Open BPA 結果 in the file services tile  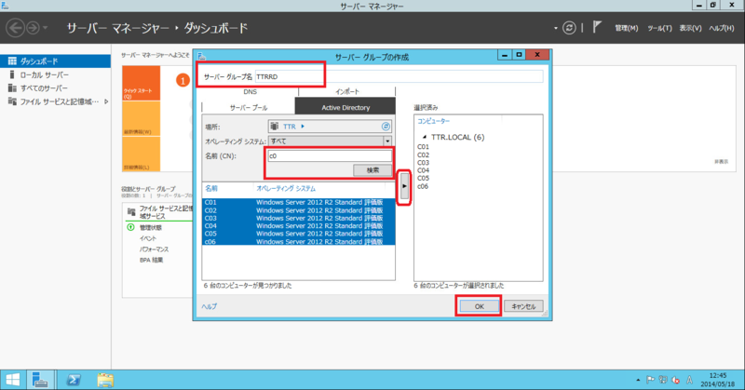tap(151, 261)
